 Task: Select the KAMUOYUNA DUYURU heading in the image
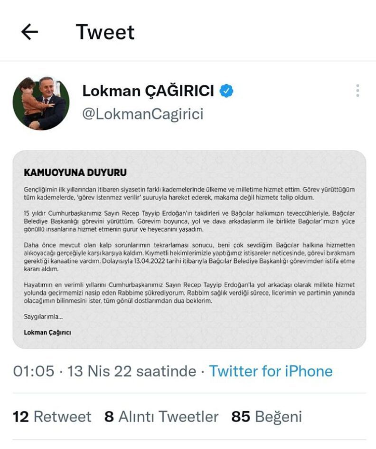[75, 173]
